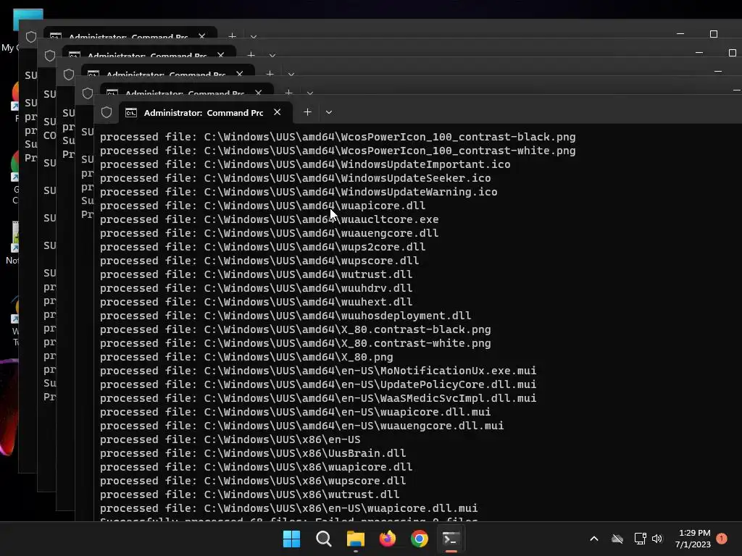742x556 pixels.
Task: Click the volume speaker icon
Action: tap(657, 539)
